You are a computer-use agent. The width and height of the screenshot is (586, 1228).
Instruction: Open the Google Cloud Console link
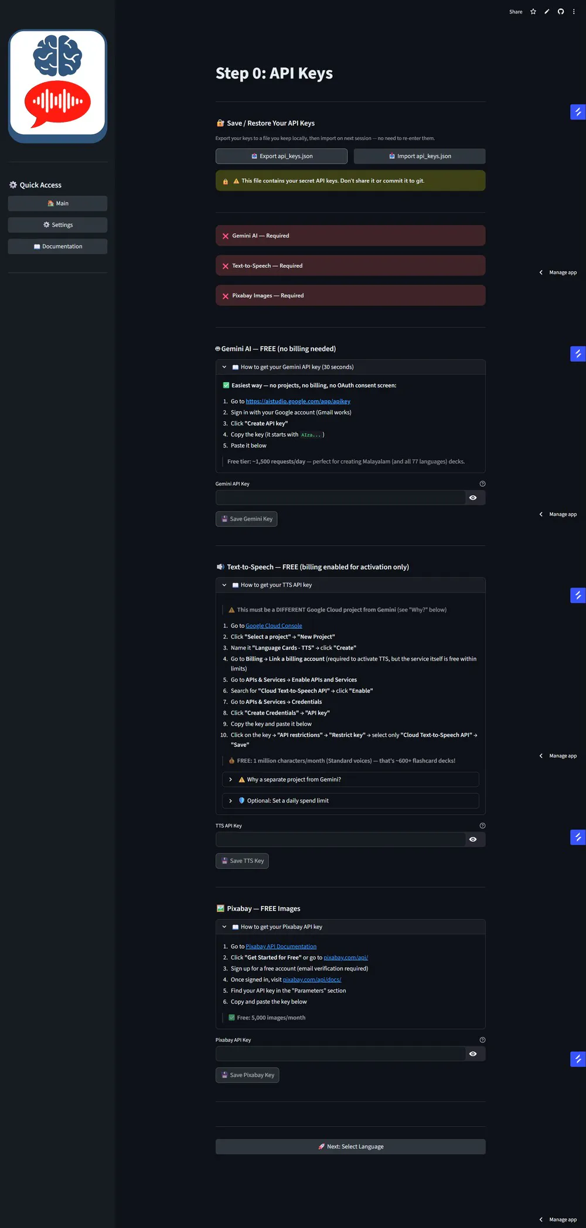tap(274, 626)
